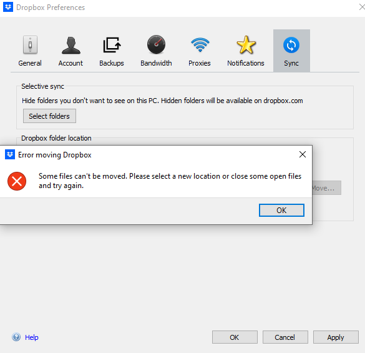365x353 pixels.
Task: Dismiss the error with its OK button
Action: click(281, 211)
